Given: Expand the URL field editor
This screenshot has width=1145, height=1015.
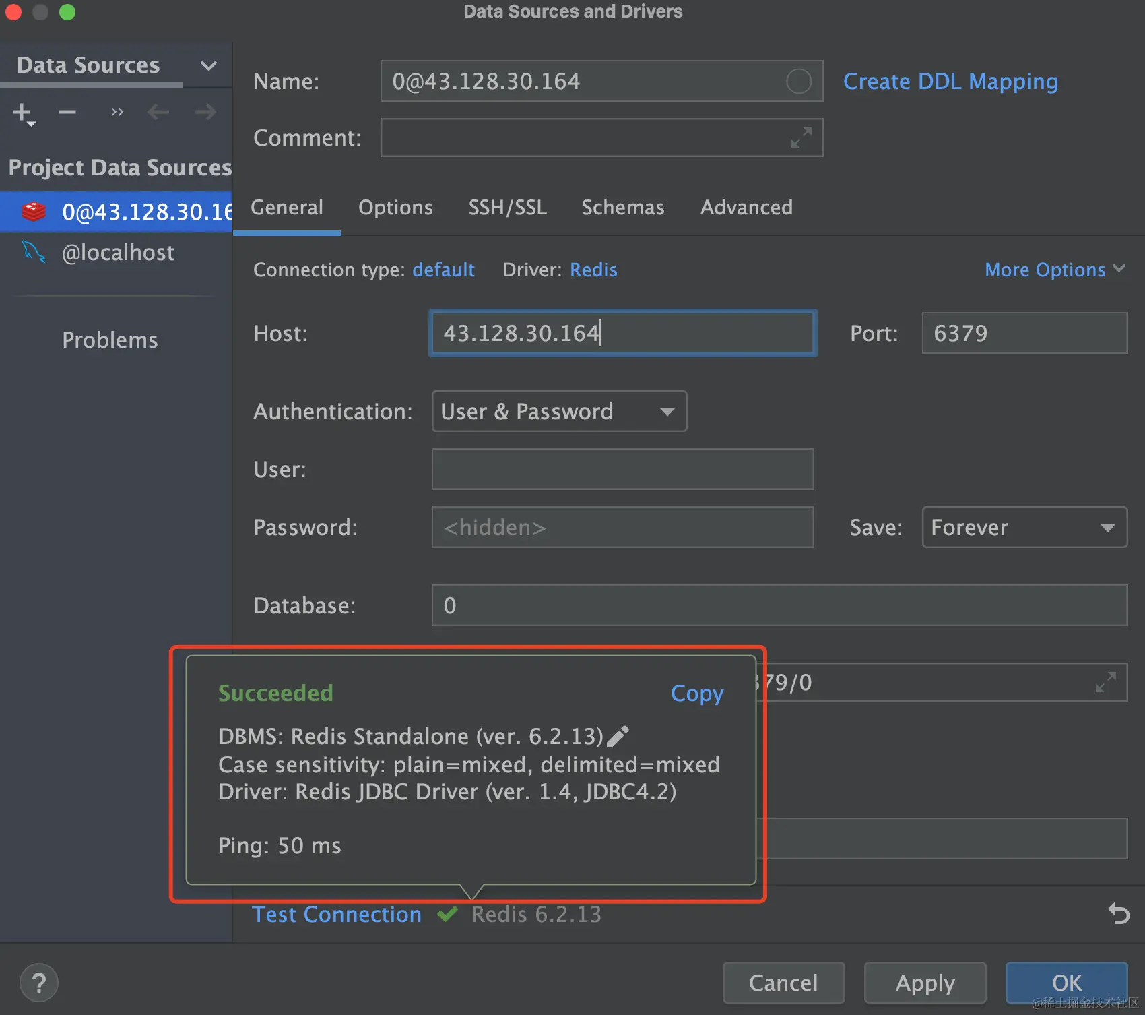Looking at the screenshot, I should 1106,682.
